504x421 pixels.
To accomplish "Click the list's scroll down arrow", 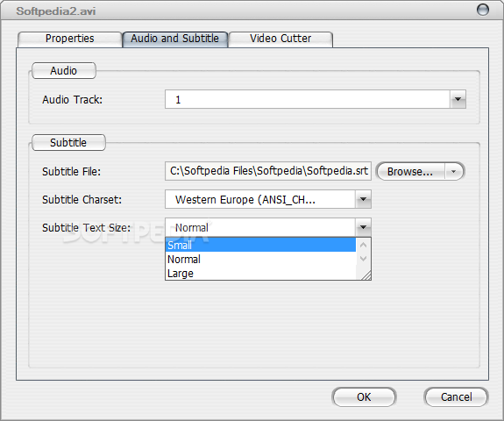I will (364, 259).
